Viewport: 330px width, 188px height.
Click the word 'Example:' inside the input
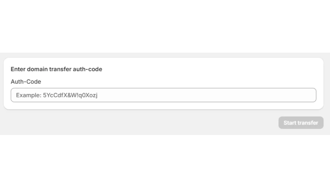(29, 95)
